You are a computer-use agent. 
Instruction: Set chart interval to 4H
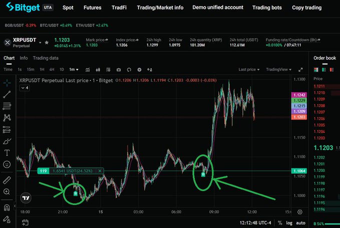point(52,69)
